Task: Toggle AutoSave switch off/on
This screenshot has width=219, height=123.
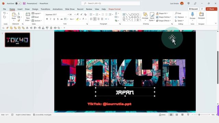Action: pos(18,3)
